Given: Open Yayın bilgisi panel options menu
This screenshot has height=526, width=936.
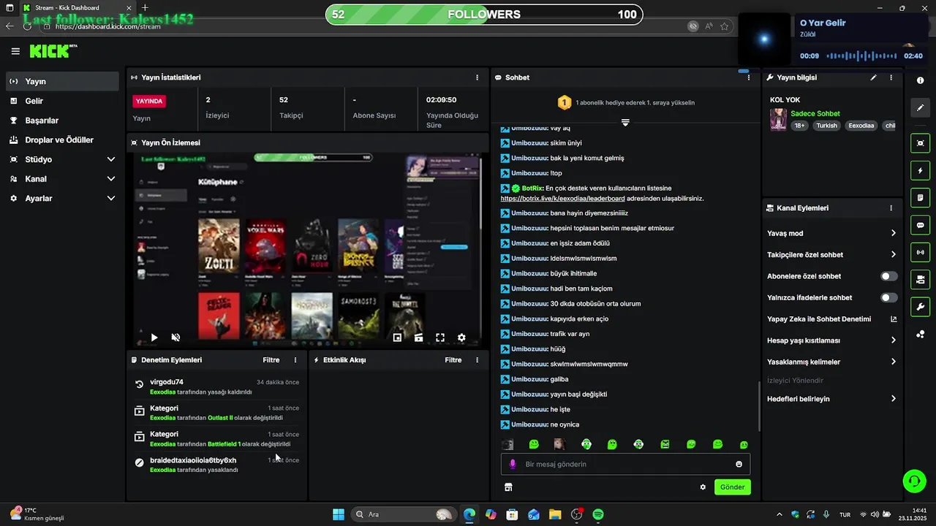Looking at the screenshot, I should click(891, 77).
